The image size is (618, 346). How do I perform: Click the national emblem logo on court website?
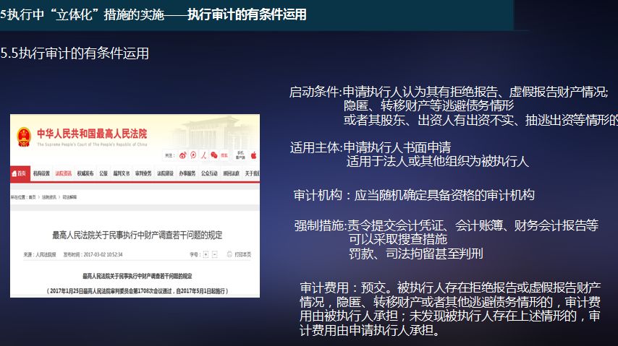(24, 137)
